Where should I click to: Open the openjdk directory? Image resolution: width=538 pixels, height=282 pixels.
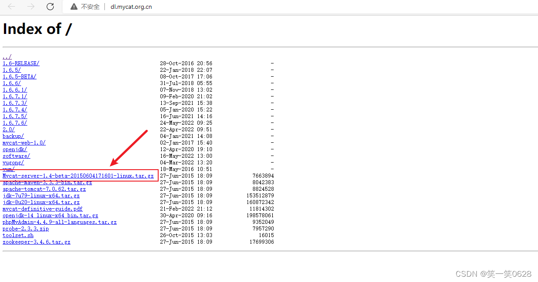(15, 149)
